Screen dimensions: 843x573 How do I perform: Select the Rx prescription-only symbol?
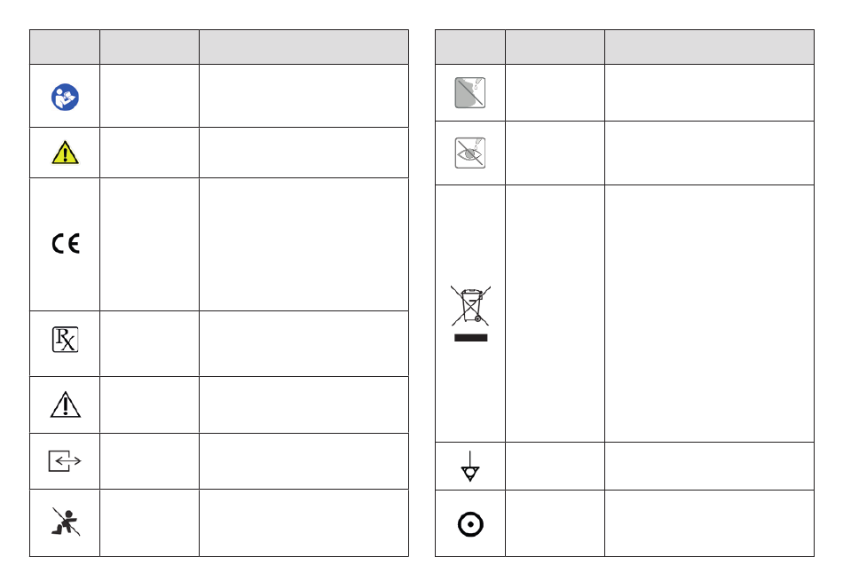coord(65,339)
